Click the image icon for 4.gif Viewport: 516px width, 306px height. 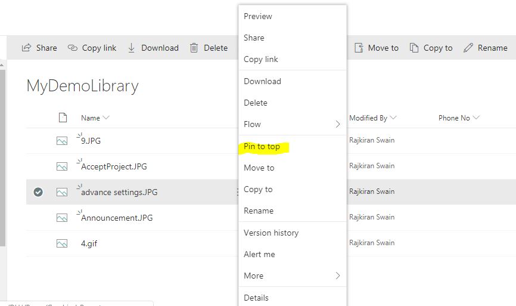point(62,243)
